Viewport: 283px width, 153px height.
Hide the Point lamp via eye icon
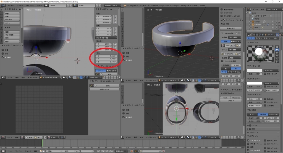click(x=273, y=28)
